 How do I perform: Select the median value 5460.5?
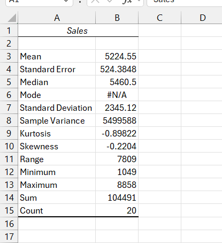(x=117, y=82)
